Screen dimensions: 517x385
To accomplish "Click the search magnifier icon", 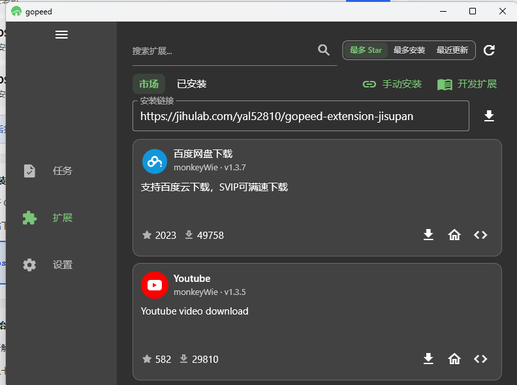I will (x=324, y=50).
